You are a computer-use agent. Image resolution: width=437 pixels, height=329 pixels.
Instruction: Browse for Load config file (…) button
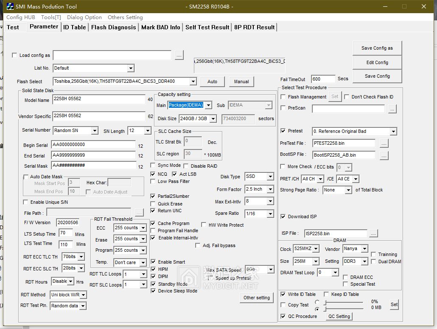[179, 55]
